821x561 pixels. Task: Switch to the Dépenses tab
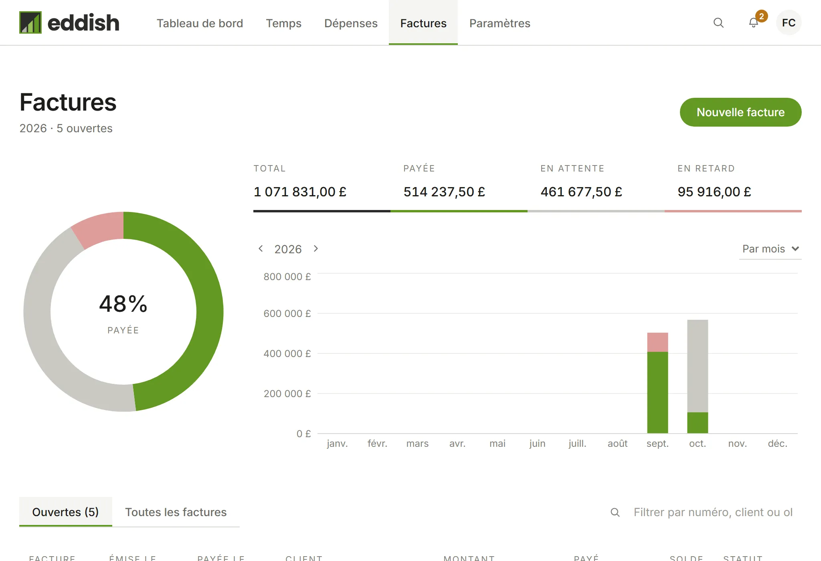(351, 23)
